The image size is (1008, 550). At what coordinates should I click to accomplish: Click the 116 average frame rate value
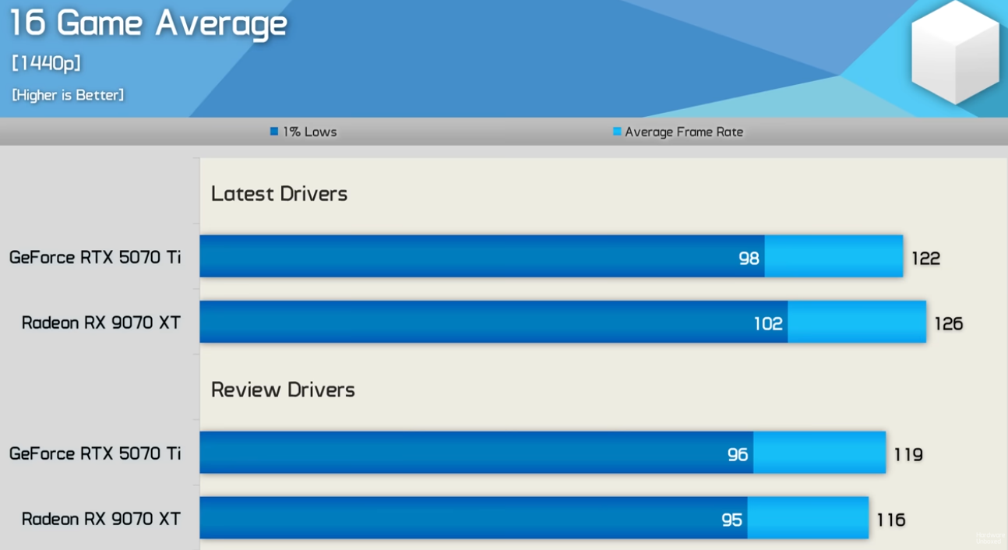pyautogui.click(x=891, y=520)
